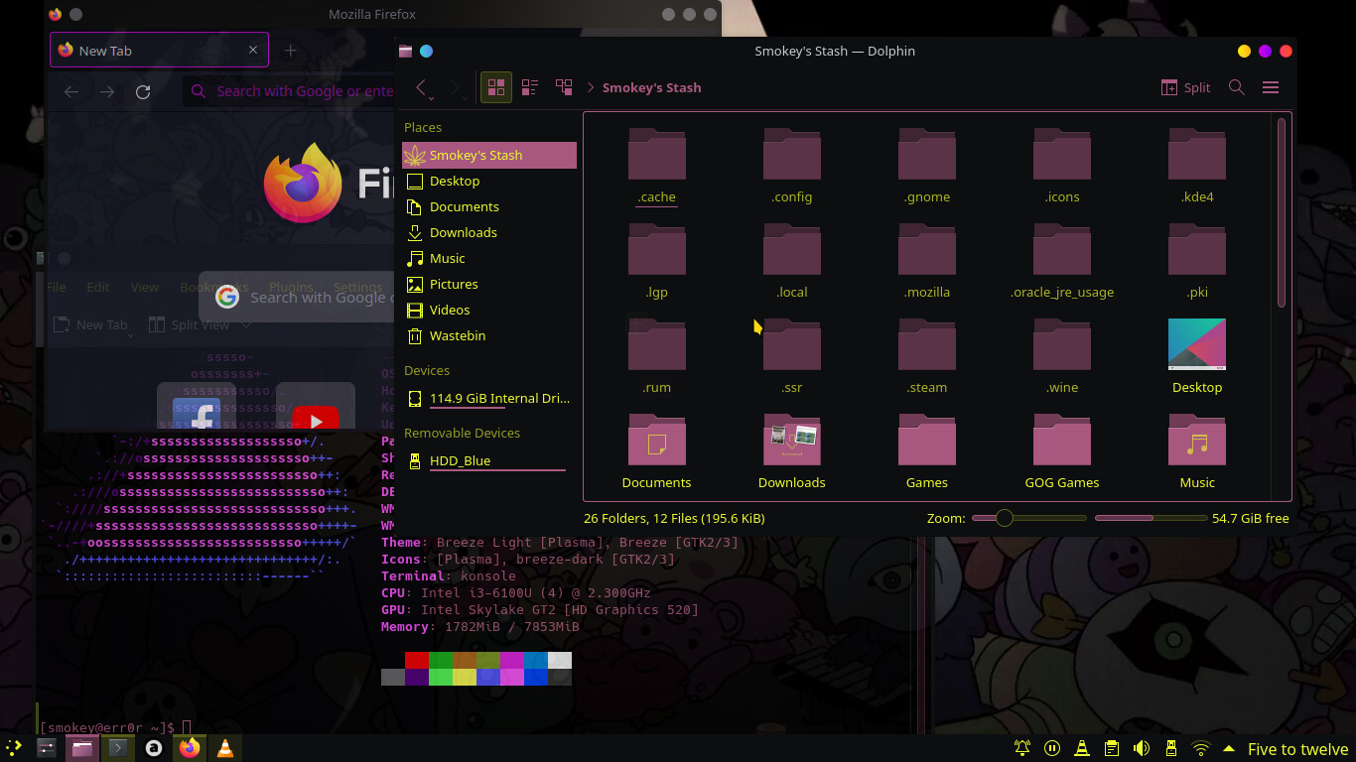Image resolution: width=1356 pixels, height=762 pixels.
Task: Reload the page in Firefox
Action: [143, 91]
